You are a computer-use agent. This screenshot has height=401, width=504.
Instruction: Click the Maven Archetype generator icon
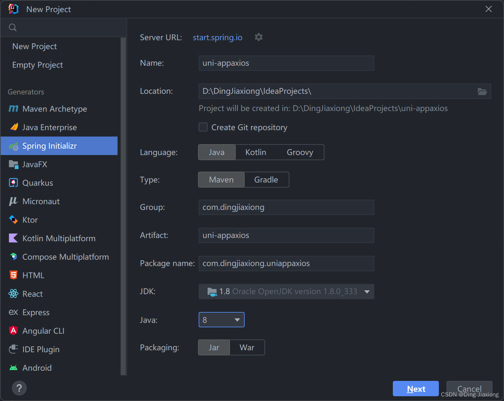point(13,109)
